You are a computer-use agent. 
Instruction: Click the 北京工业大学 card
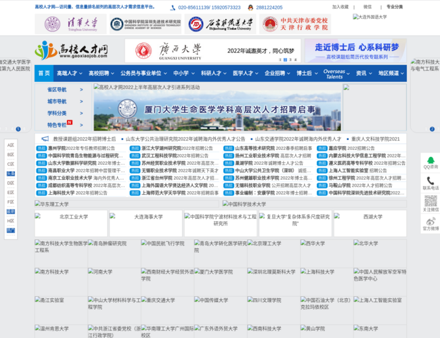click(x=71, y=223)
